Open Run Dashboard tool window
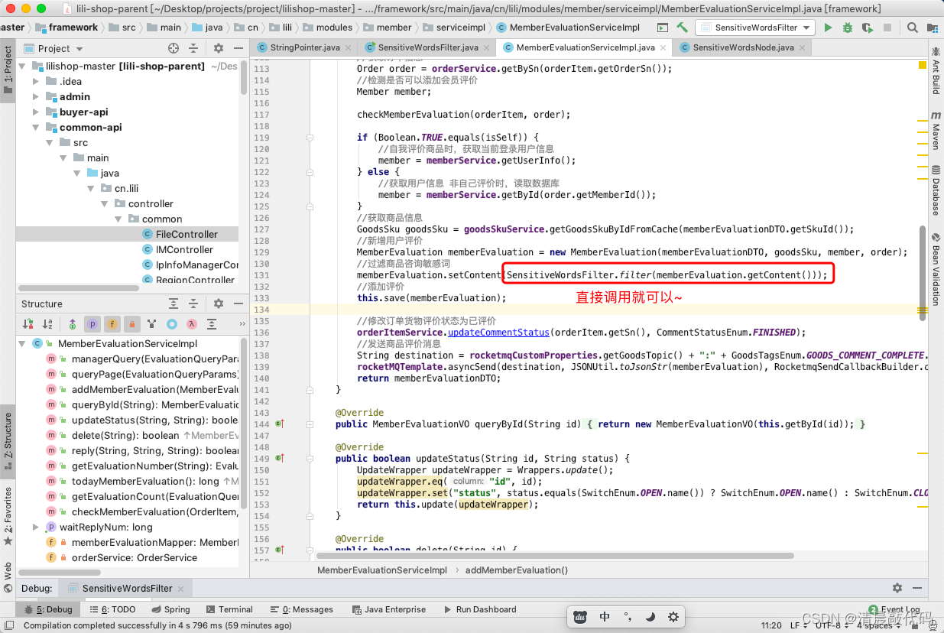The height and width of the screenshot is (633, 944). point(478,609)
